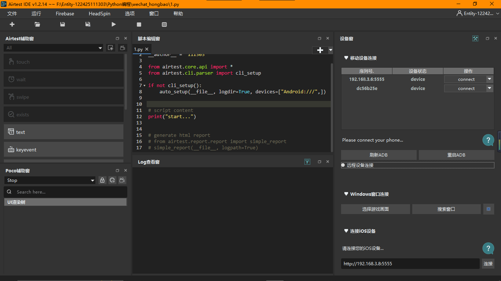Click the record icon in Airtest assistant

click(x=123, y=48)
